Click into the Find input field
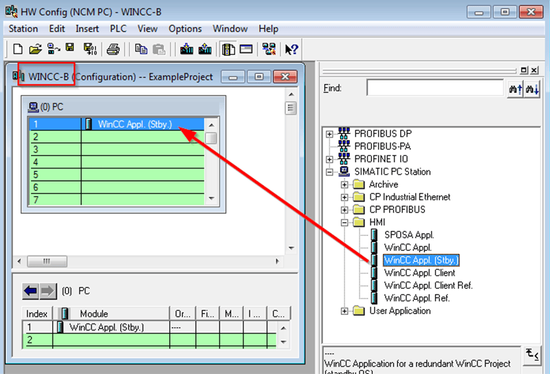Viewport: 550px width, 374px height. click(435, 88)
